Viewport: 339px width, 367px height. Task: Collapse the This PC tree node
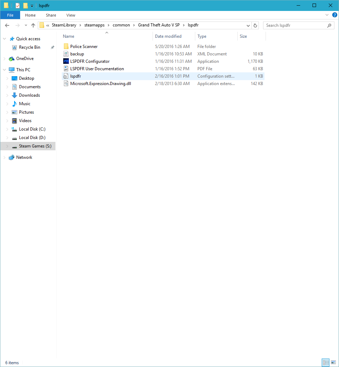4,70
